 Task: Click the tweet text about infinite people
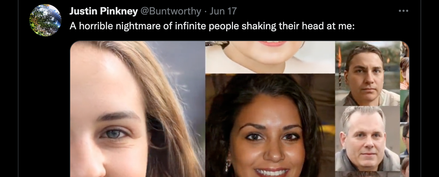[x=212, y=26]
